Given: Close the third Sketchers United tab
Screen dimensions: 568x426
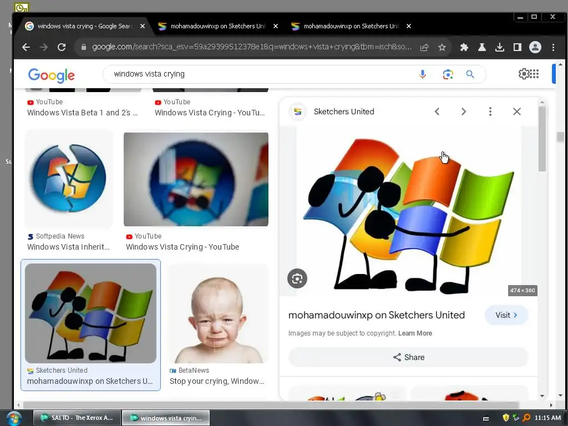Looking at the screenshot, I should click(x=409, y=26).
